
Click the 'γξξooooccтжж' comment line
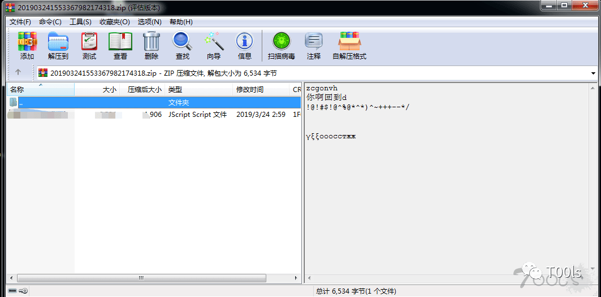point(331,136)
